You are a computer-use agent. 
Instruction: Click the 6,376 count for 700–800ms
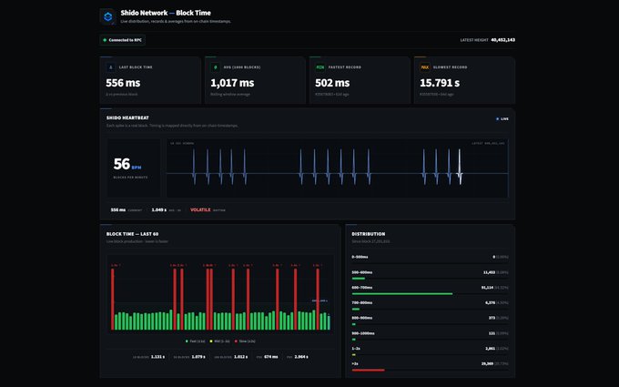click(490, 302)
